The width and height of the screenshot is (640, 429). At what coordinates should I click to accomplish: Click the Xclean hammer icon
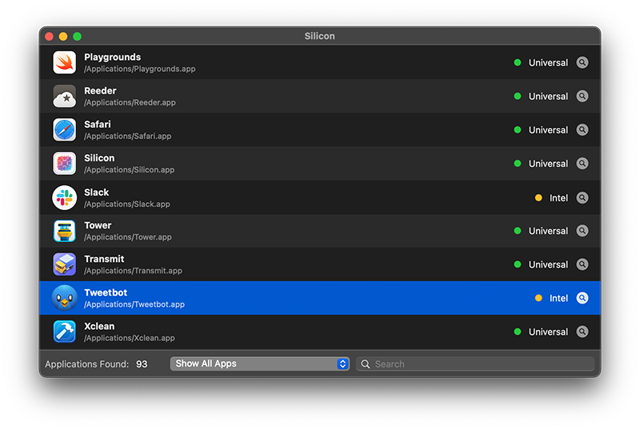pyautogui.click(x=65, y=332)
